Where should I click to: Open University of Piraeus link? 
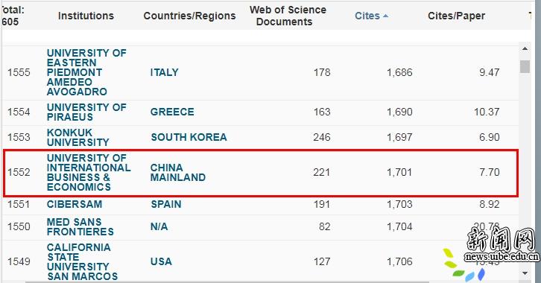point(86,112)
